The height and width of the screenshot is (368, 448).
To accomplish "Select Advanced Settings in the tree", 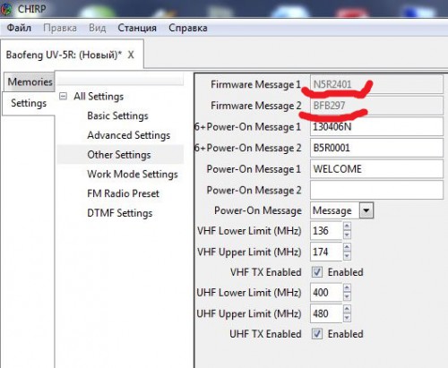I will click(x=129, y=135).
